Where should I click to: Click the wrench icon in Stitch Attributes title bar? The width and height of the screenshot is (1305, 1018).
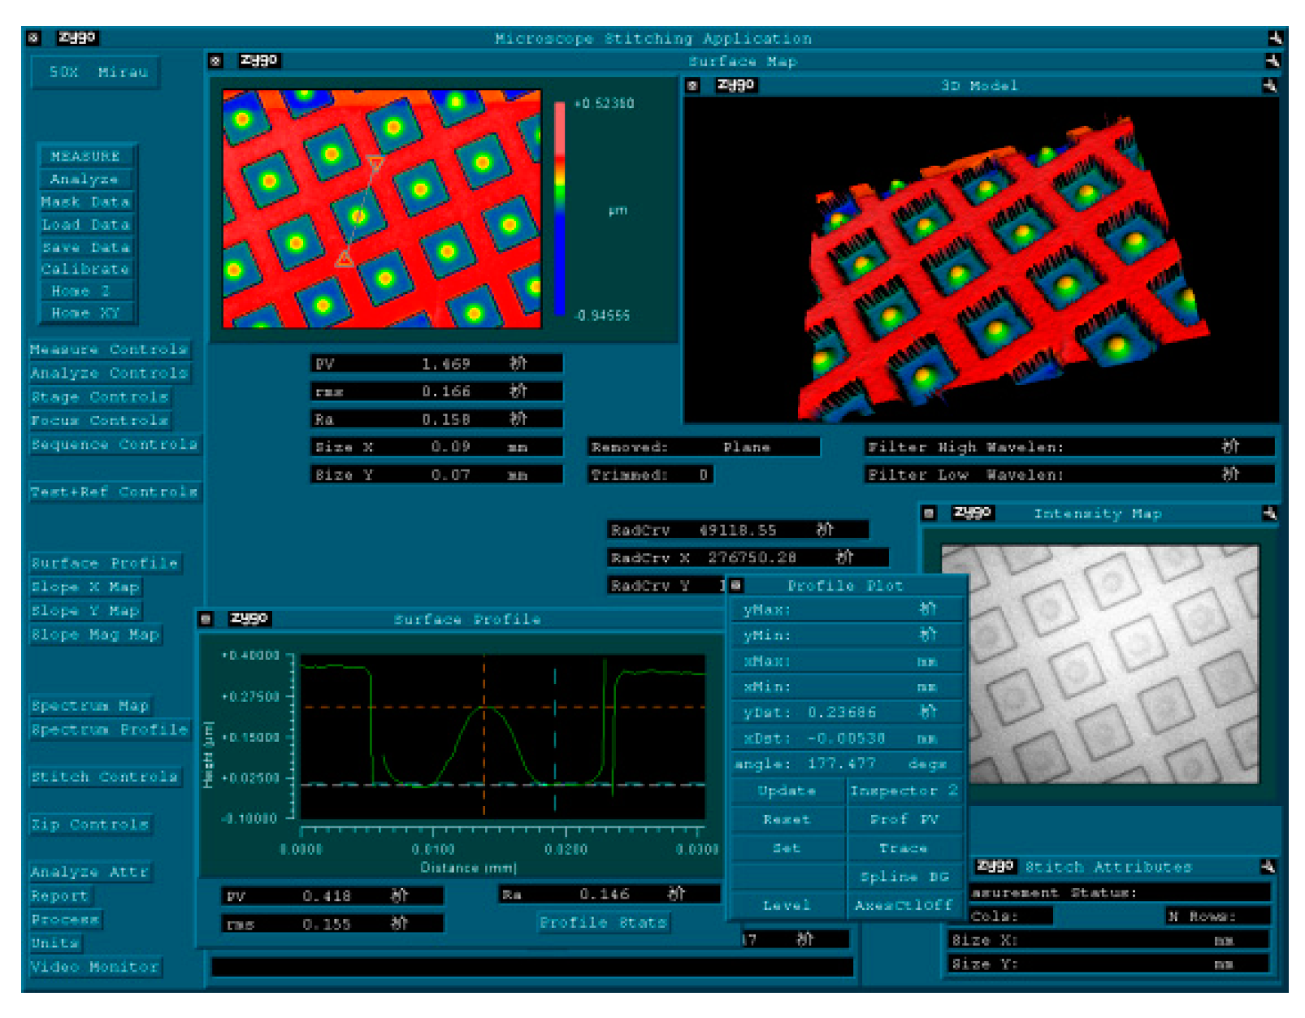click(x=1268, y=867)
